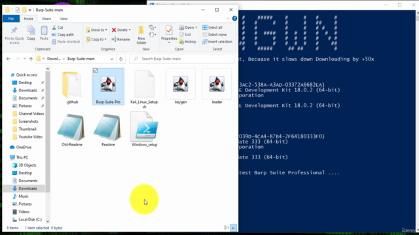This screenshot has height=235, width=419.
Task: Click Select all in ribbon
Action: click(x=212, y=27)
